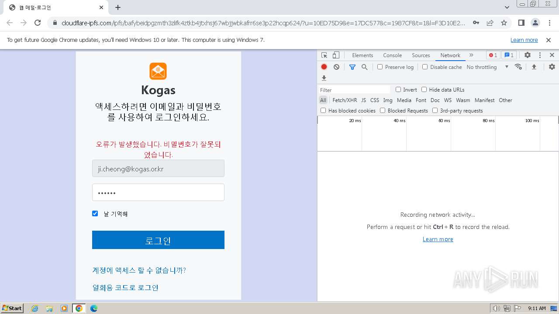Filter requests by JS type
The height and width of the screenshot is (314, 559).
pyautogui.click(x=363, y=100)
